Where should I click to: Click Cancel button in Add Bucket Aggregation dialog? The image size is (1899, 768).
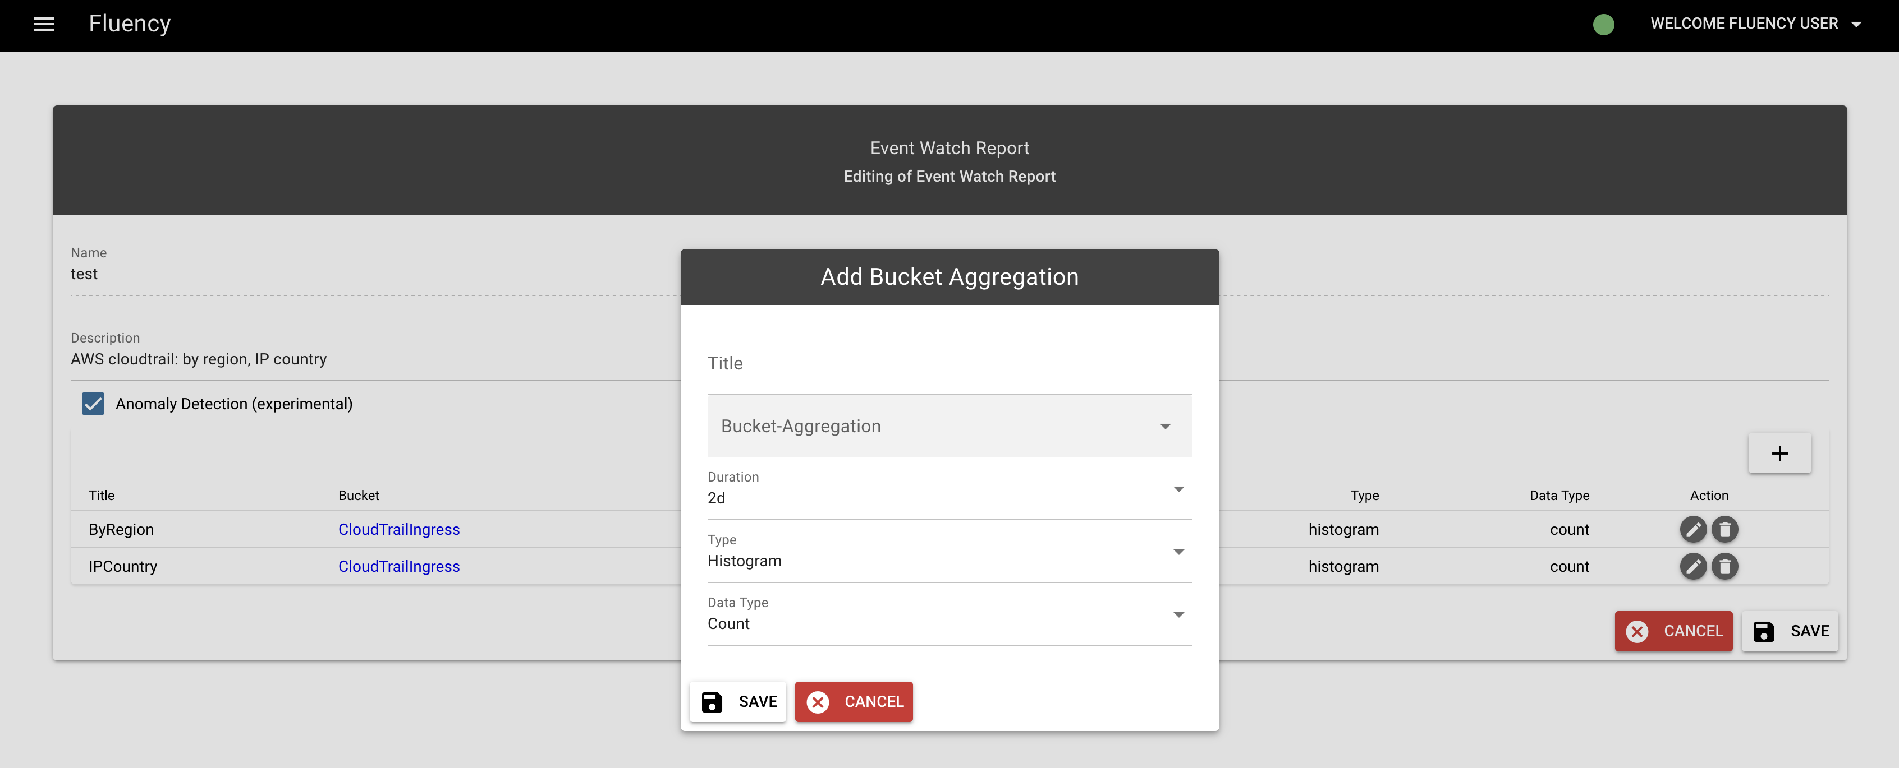[x=854, y=702]
